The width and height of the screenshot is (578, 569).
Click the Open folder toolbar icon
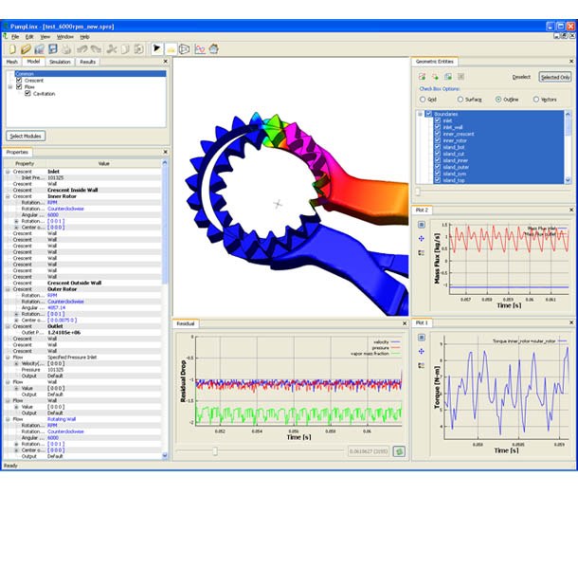[26, 49]
